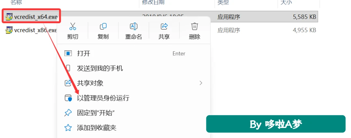Click the Cut (剪切) scissors icon
Image resolution: width=351 pixels, height=138 pixels.
point(72,26)
